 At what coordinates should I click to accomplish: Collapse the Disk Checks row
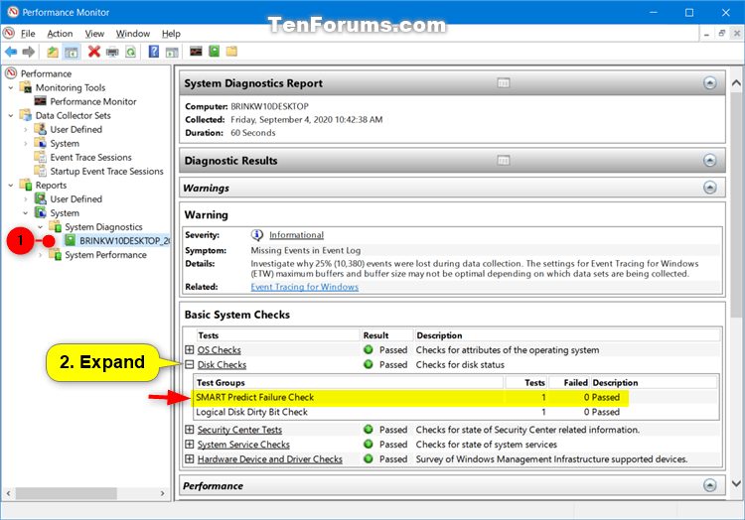tap(189, 364)
